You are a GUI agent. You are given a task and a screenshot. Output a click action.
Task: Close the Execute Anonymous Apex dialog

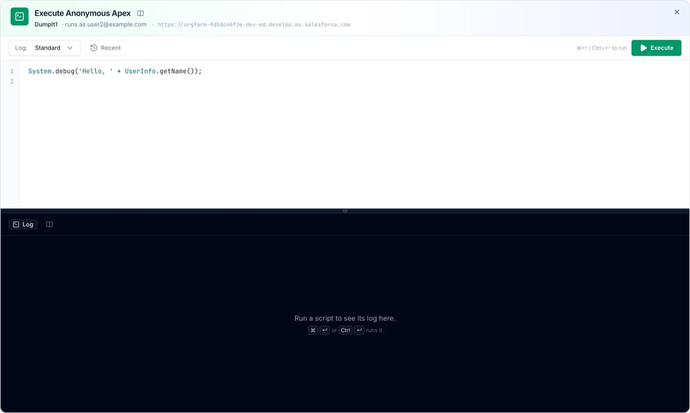(677, 12)
